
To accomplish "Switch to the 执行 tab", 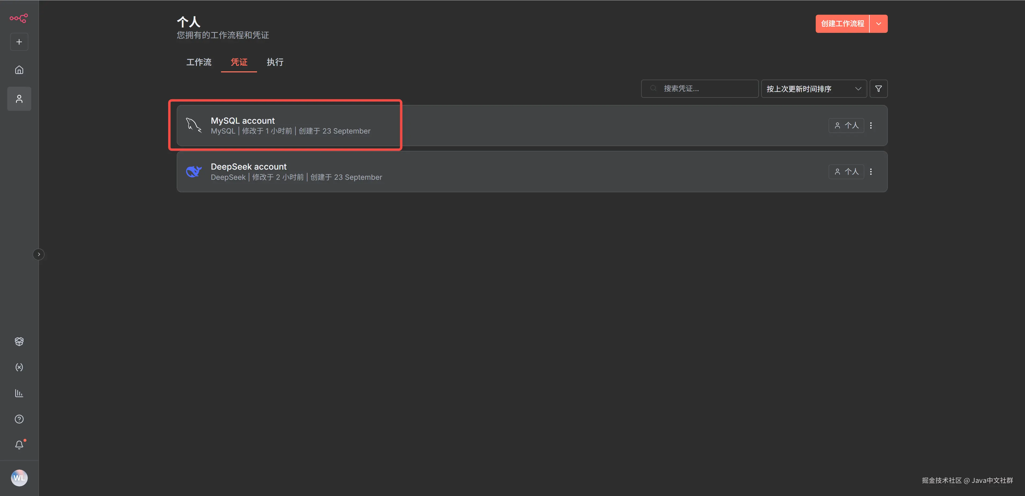I will (x=275, y=62).
